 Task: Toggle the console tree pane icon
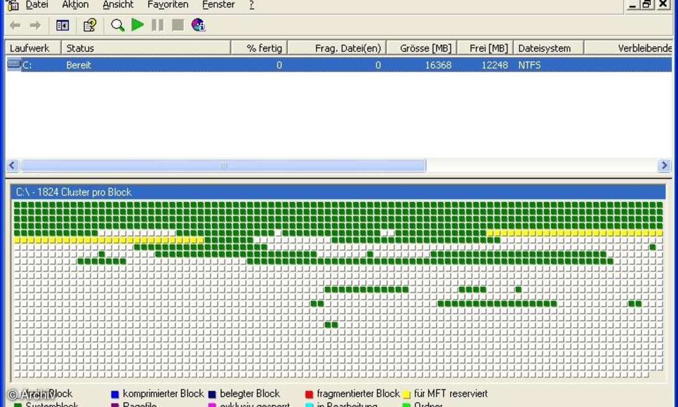[63, 25]
